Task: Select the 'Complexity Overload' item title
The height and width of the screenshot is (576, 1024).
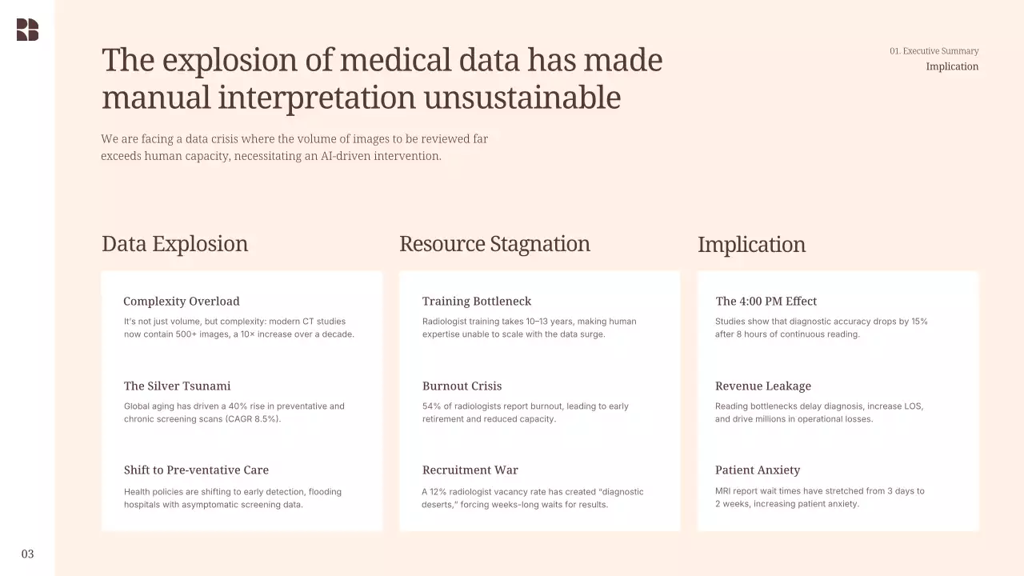Action: (182, 302)
